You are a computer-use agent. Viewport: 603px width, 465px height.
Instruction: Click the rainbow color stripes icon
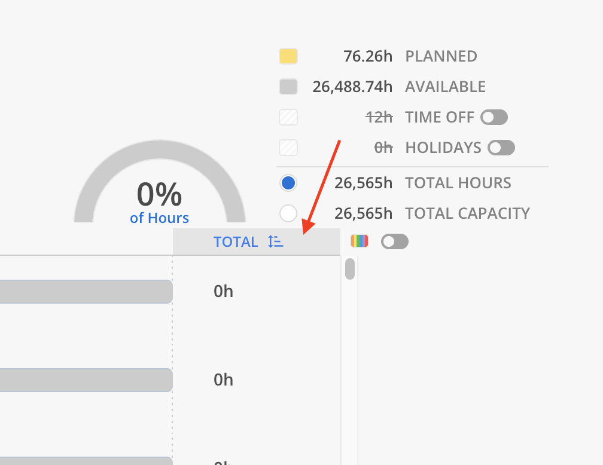[x=360, y=241]
